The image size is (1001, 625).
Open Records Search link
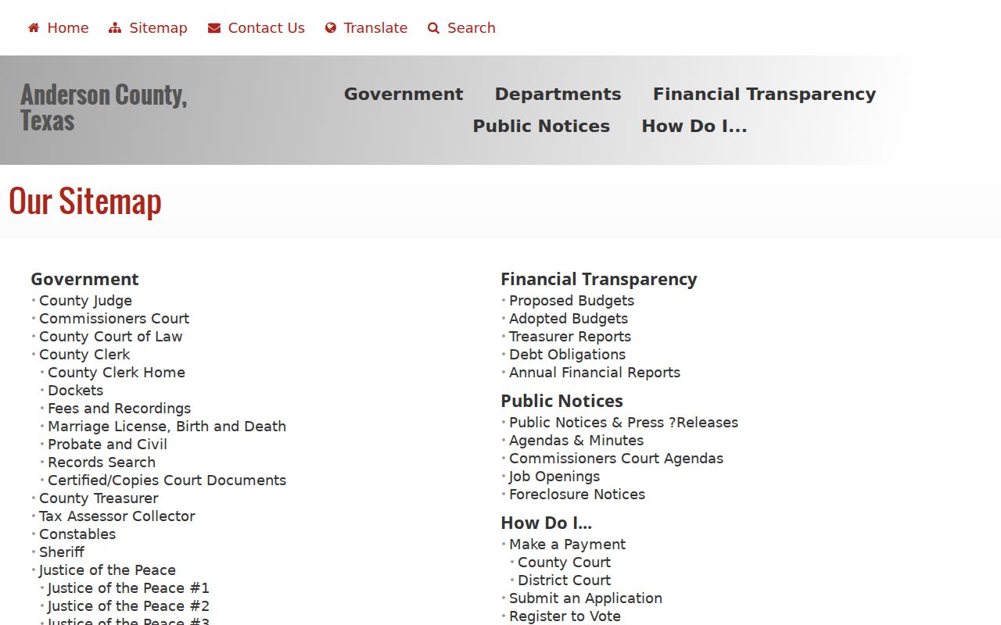click(x=102, y=462)
